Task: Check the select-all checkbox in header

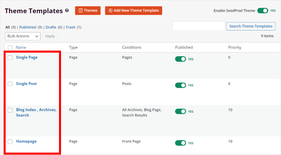Action: (10, 47)
